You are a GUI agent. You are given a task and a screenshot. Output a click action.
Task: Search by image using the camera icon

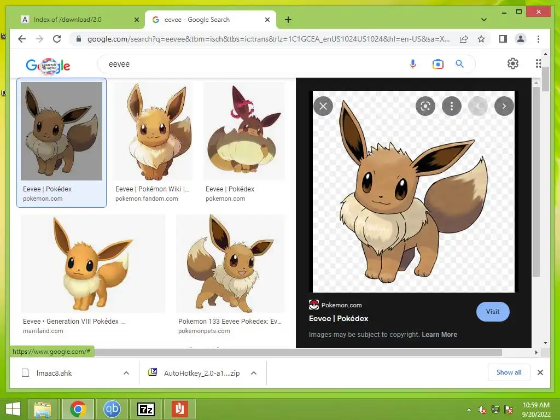pyautogui.click(x=438, y=64)
